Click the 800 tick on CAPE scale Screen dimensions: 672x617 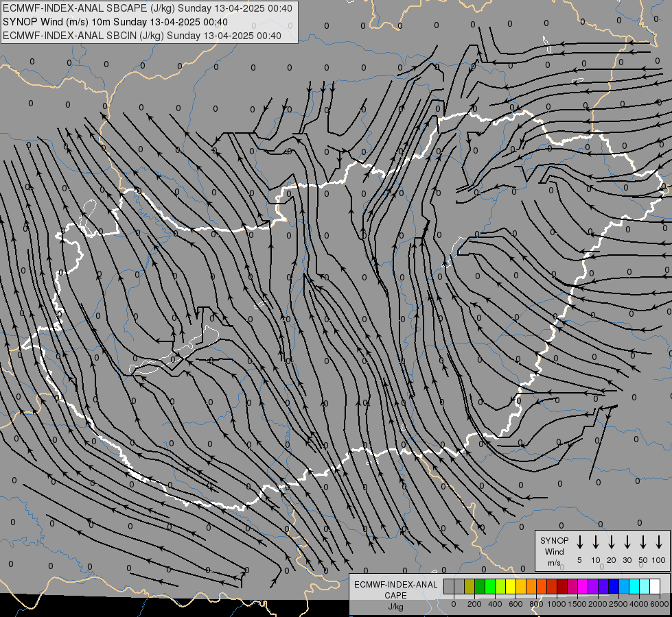point(536,604)
